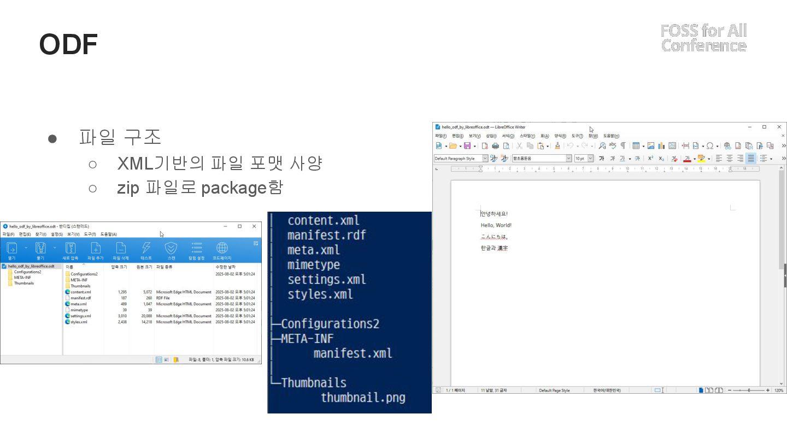Click Writer Superscript X² icon
This screenshot has width=787, height=443.
tap(650, 159)
